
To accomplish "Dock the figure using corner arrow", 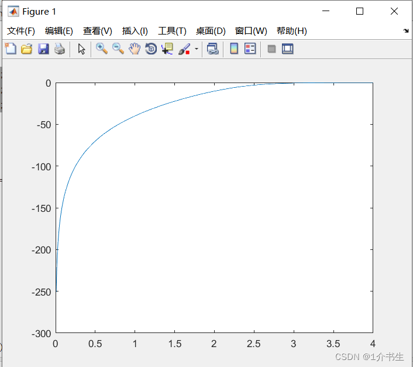I will (x=405, y=31).
